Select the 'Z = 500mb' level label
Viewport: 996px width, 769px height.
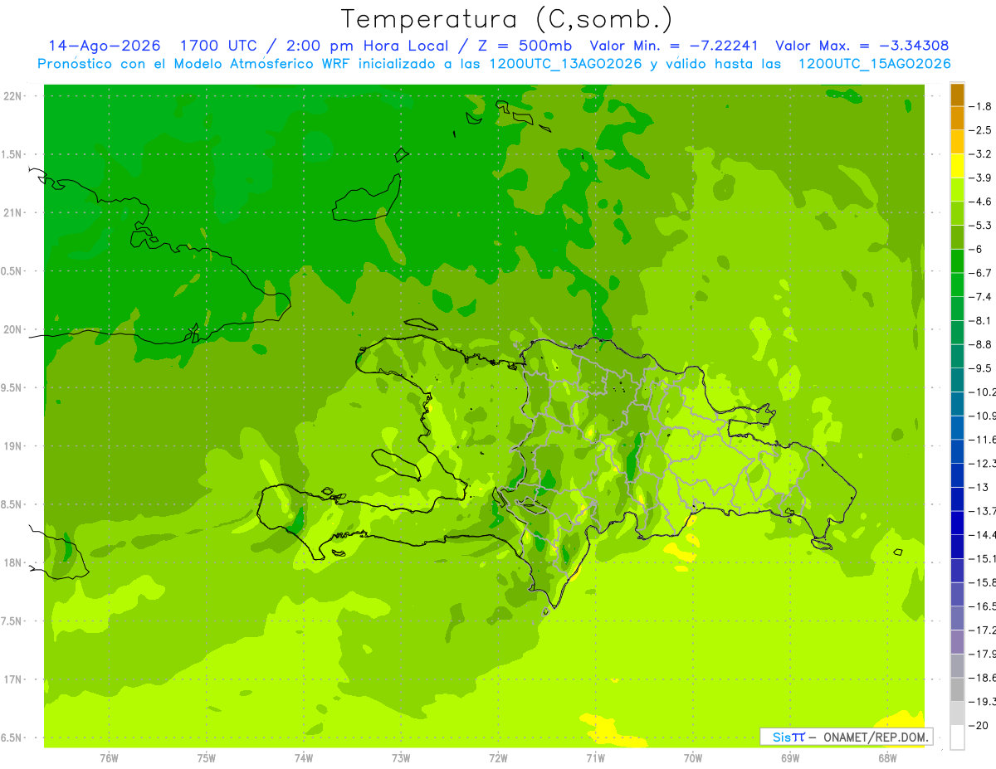(x=526, y=46)
